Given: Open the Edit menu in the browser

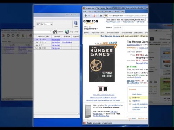Looking at the screenshot, I should coord(89,11).
